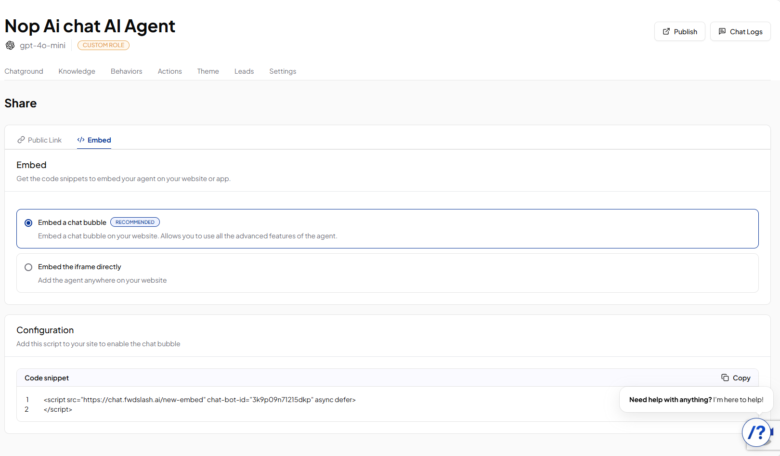Switch to the Public Link tab
Screen dimensions: 780x456
pos(39,140)
